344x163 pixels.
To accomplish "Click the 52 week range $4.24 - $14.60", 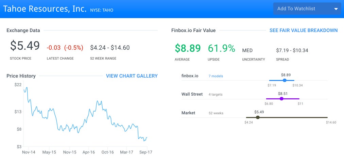I will pyautogui.click(x=110, y=48).
